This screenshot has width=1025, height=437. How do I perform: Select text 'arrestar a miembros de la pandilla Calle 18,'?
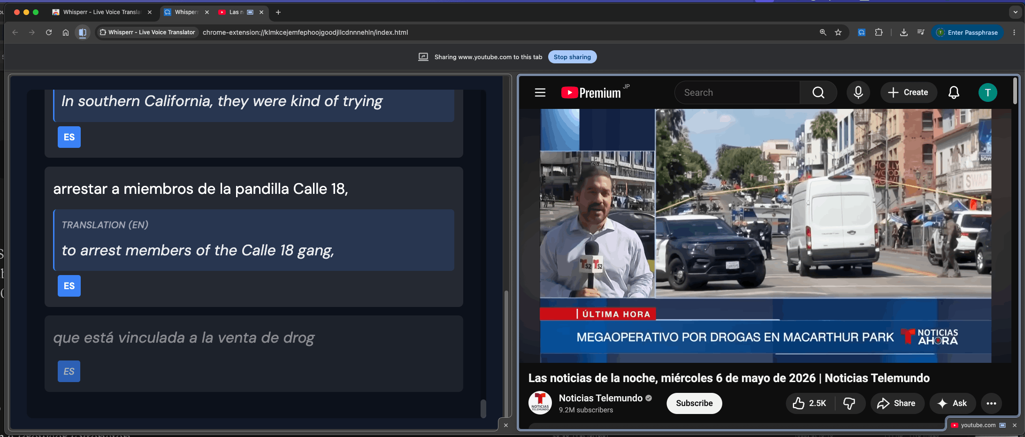200,189
